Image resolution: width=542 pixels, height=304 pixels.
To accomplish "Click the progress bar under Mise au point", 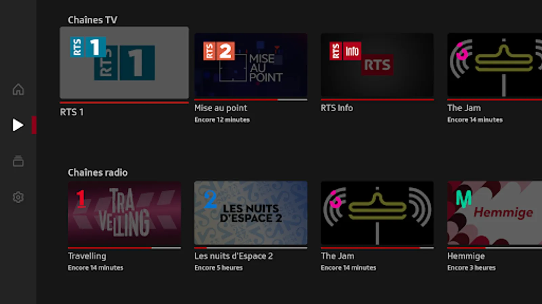I will (x=251, y=100).
